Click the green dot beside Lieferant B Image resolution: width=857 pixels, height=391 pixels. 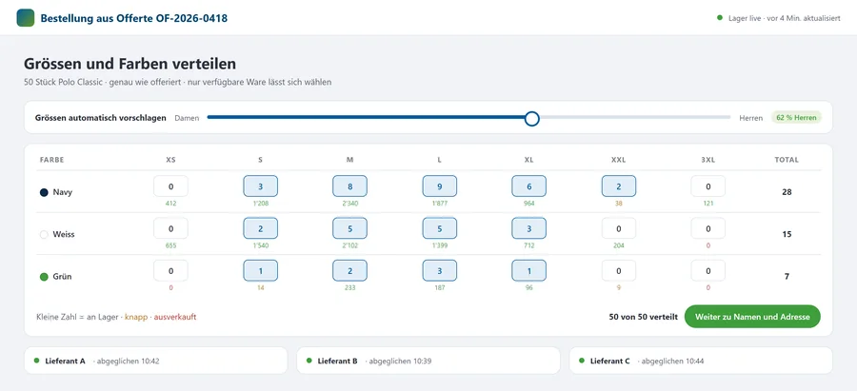309,361
